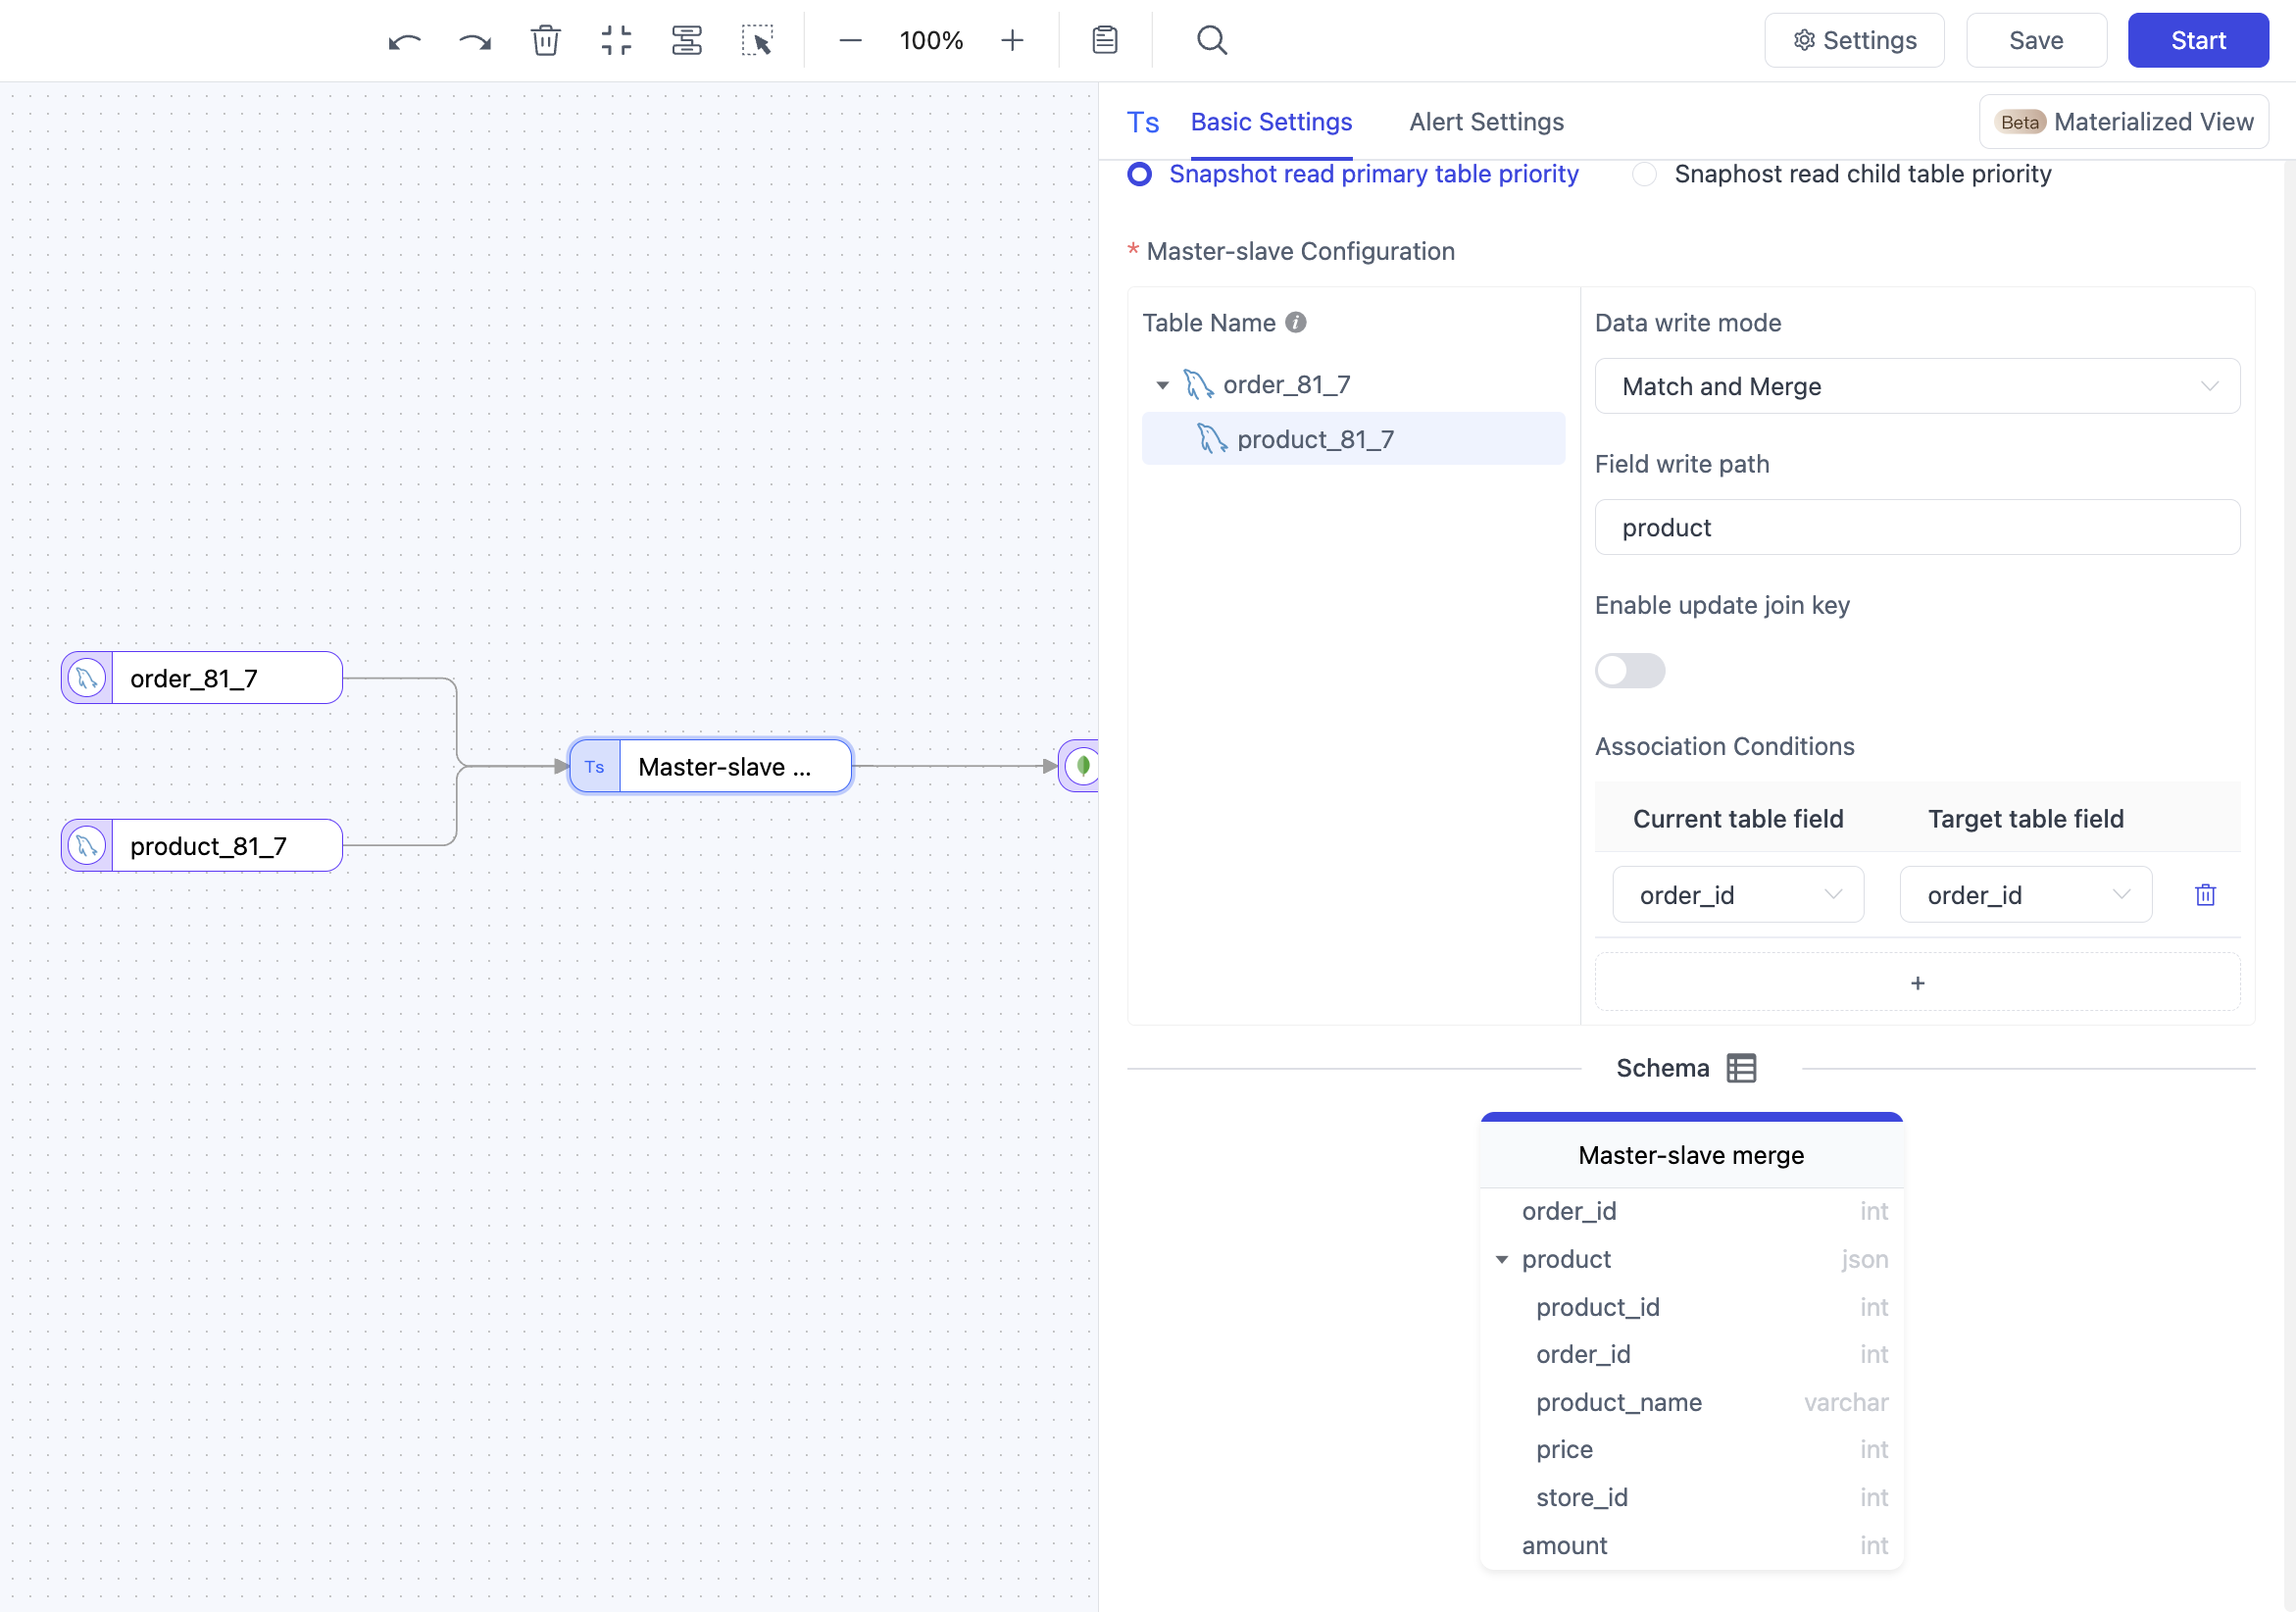Click the redo arrow icon

475,41
